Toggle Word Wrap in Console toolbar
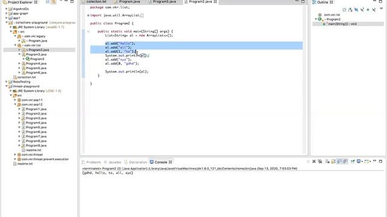 click(x=339, y=162)
